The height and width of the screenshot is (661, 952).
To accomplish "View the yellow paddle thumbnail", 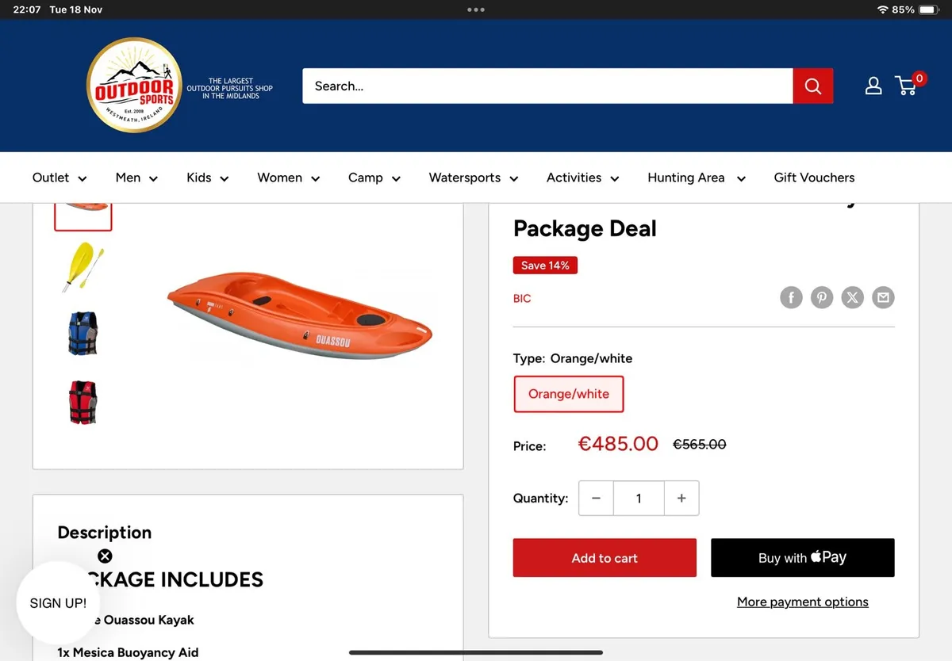I will [x=83, y=267].
